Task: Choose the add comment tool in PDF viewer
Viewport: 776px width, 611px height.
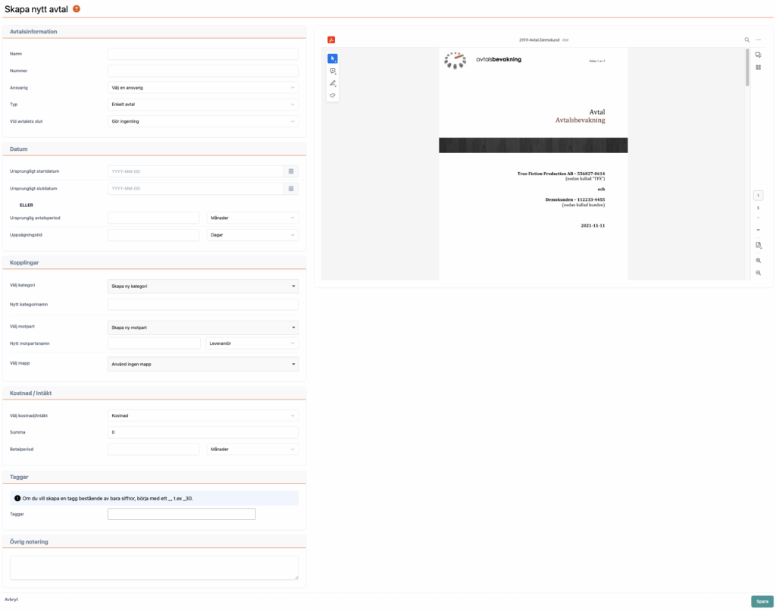Action: [333, 71]
